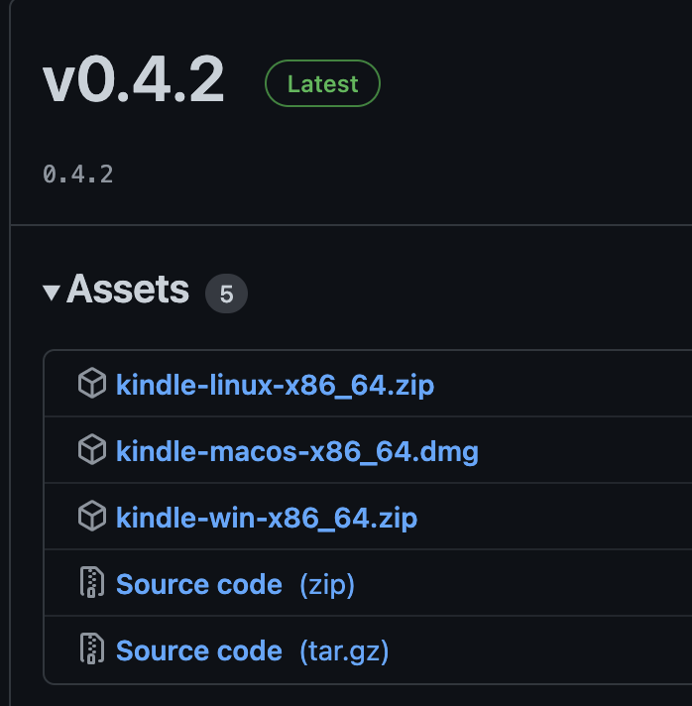Click the package icon beside kindle-macos-x86_64.dmg

(91, 451)
